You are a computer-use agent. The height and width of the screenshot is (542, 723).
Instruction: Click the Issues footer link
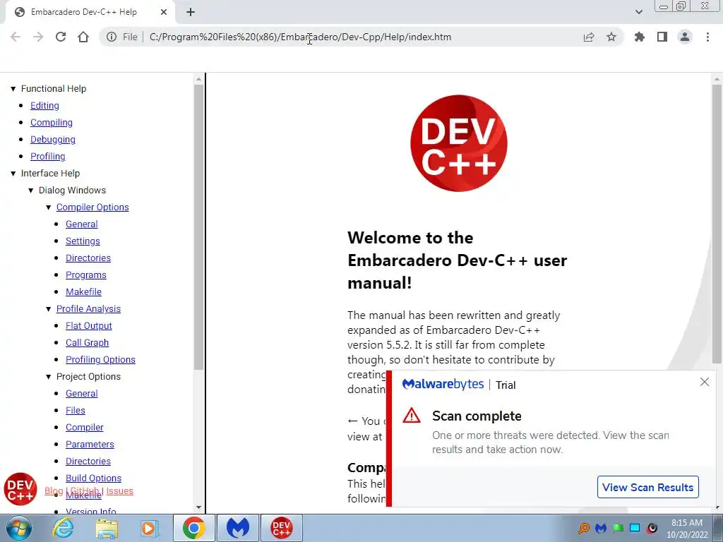120,491
